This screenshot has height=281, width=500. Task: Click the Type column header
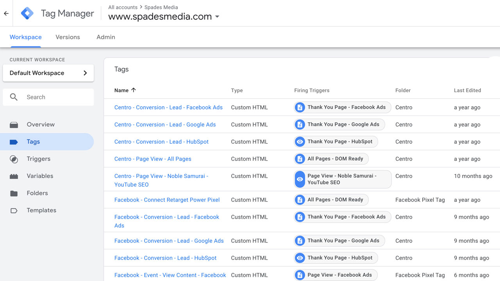coord(237,91)
